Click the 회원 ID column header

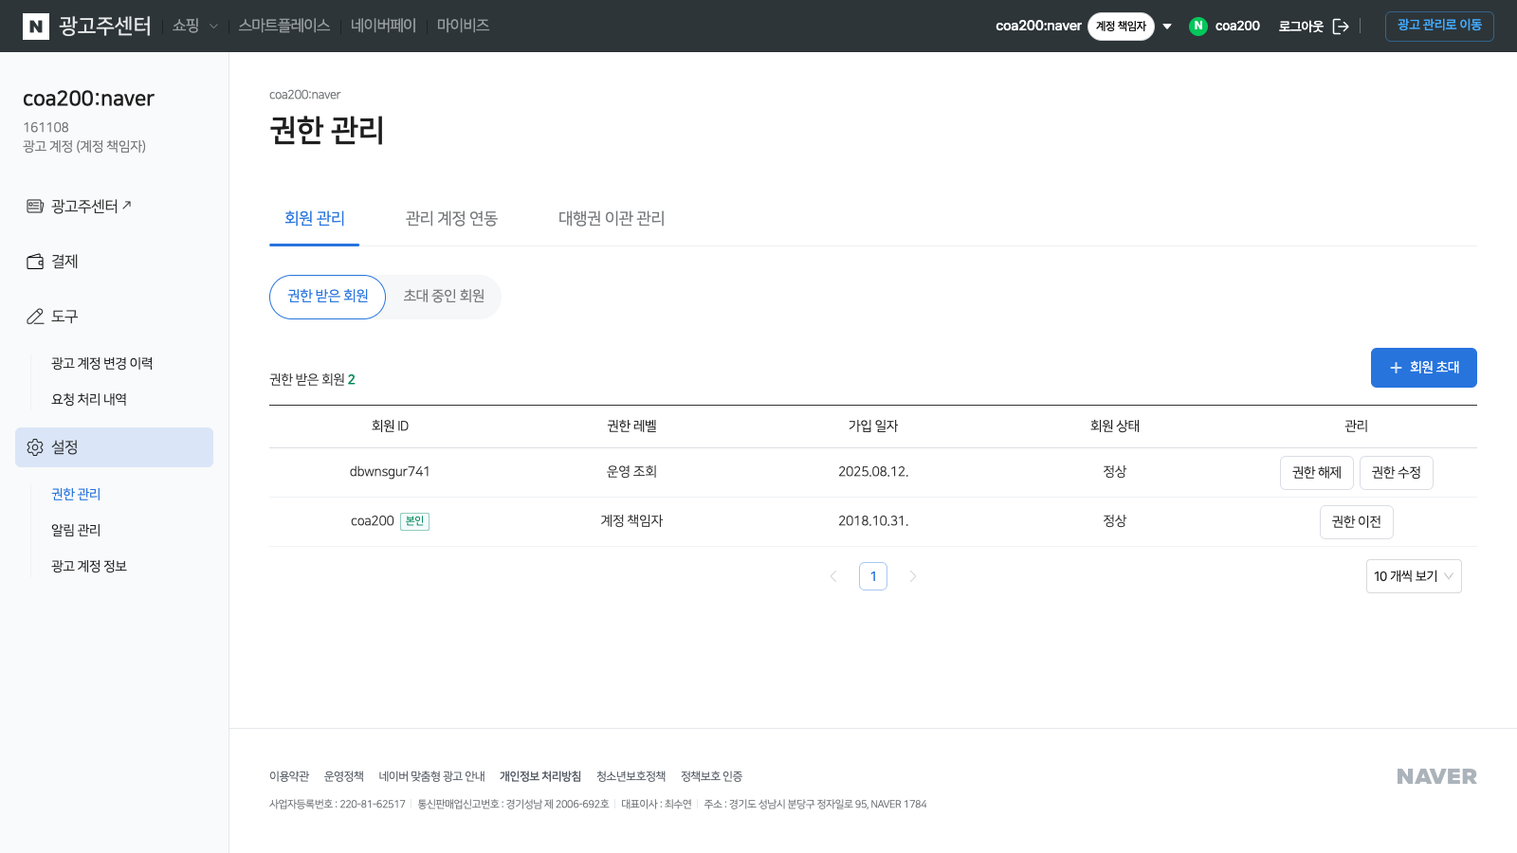point(390,426)
